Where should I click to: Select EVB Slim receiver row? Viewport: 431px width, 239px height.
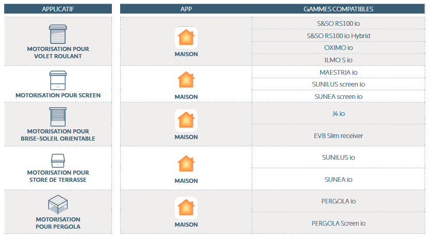click(338, 135)
